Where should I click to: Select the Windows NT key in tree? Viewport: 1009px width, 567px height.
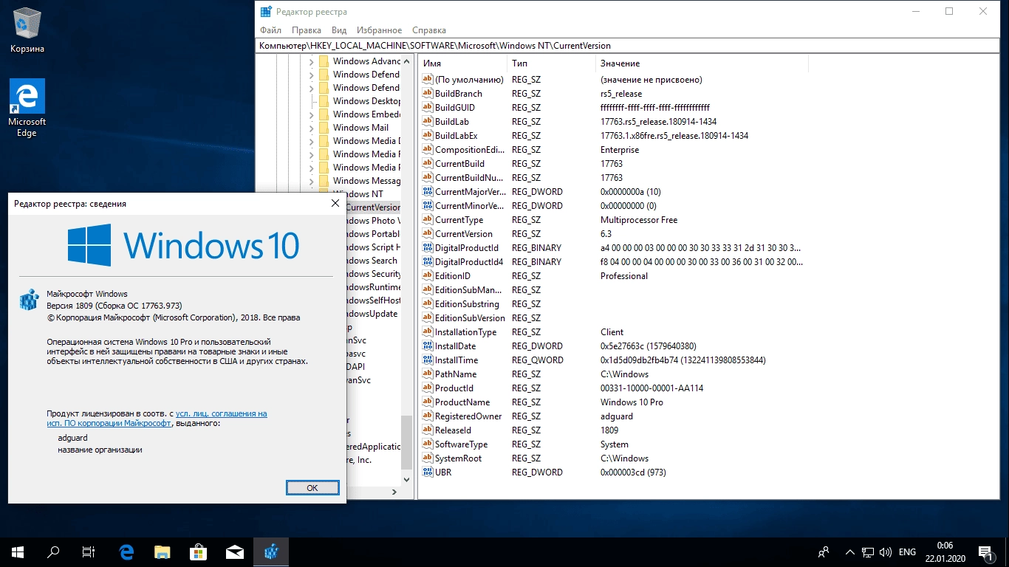365,194
